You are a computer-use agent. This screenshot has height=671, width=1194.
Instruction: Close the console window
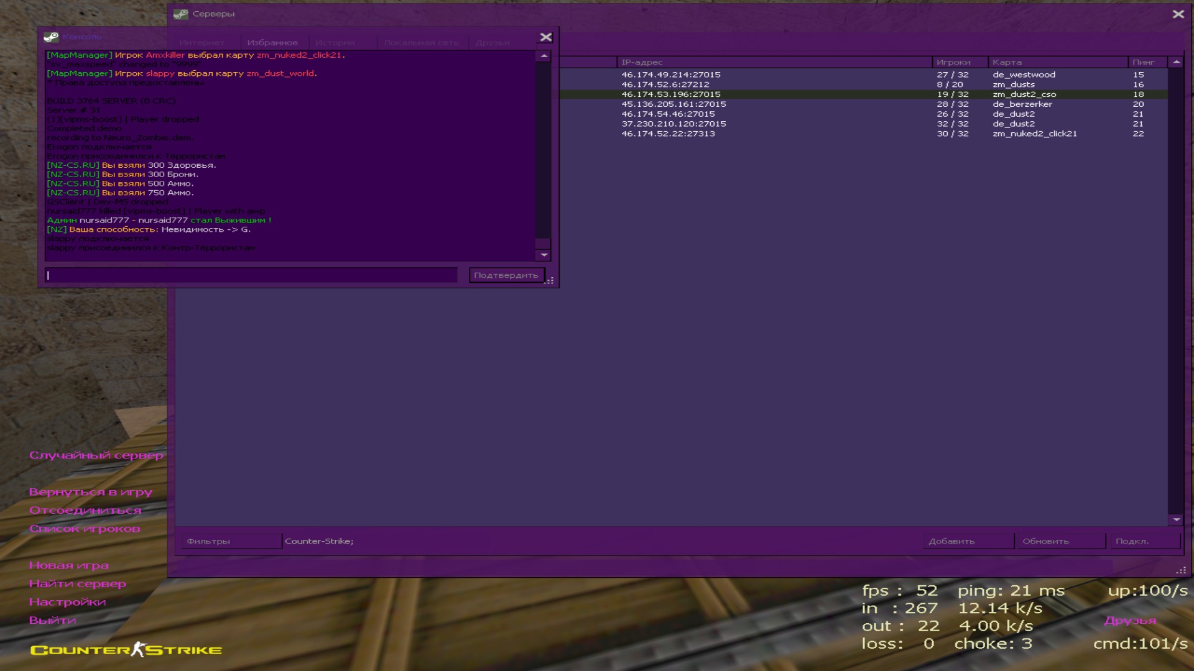click(x=545, y=37)
